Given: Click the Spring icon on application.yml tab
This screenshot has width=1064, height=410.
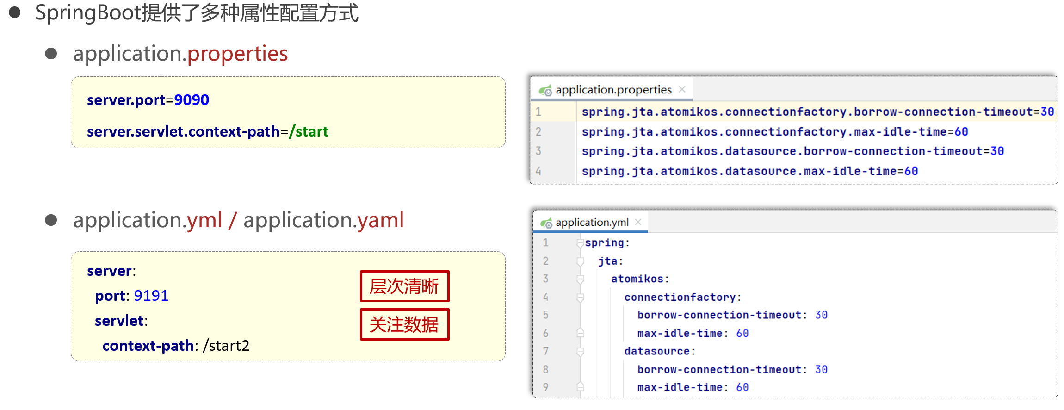Looking at the screenshot, I should [546, 223].
